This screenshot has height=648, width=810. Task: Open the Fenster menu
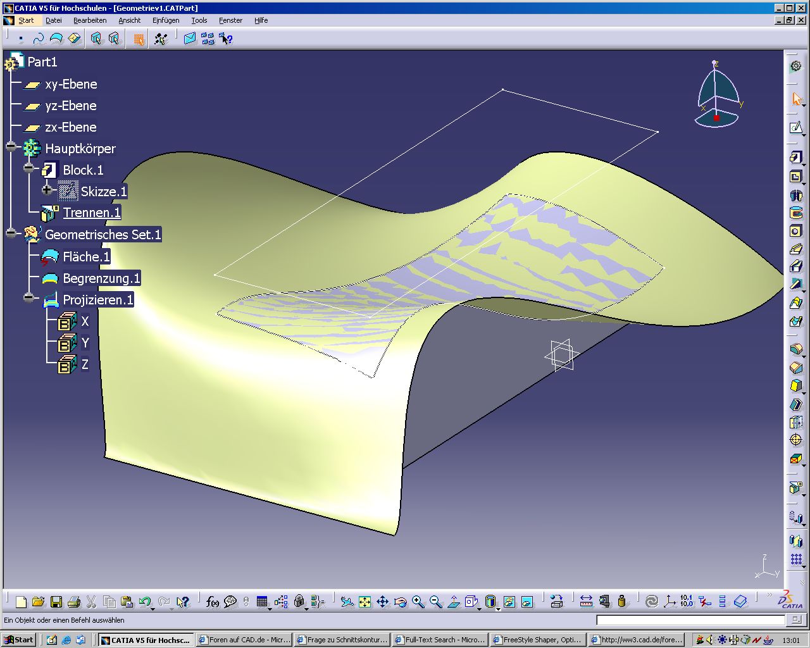pyautogui.click(x=231, y=20)
